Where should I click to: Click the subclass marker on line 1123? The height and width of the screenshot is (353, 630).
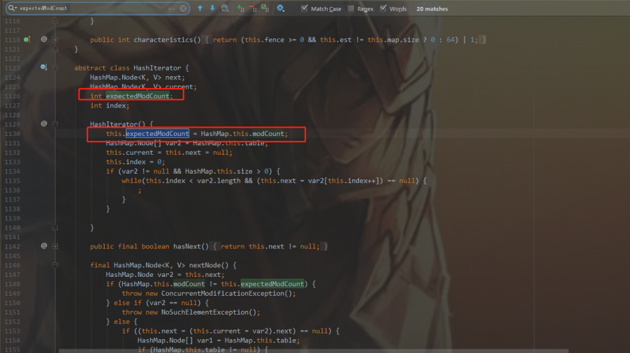coord(44,67)
